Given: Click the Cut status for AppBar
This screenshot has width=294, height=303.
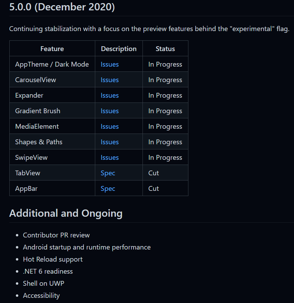Looking at the screenshot, I should click(x=154, y=188).
